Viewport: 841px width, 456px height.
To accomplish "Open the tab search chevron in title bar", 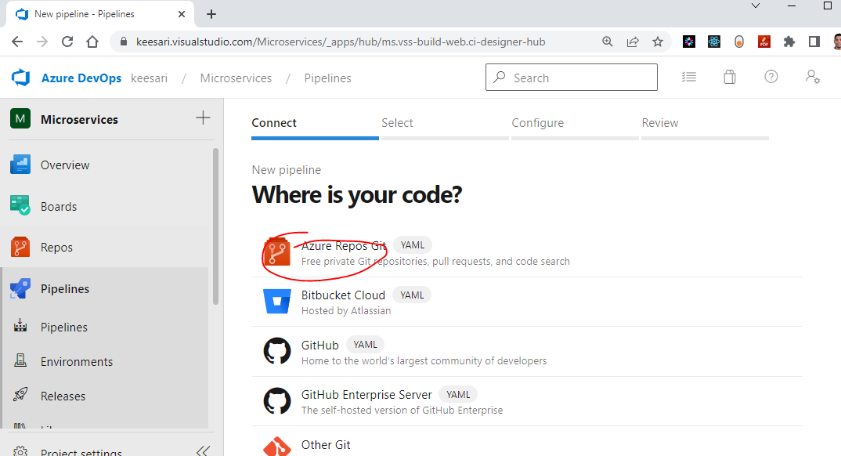I will point(755,6).
